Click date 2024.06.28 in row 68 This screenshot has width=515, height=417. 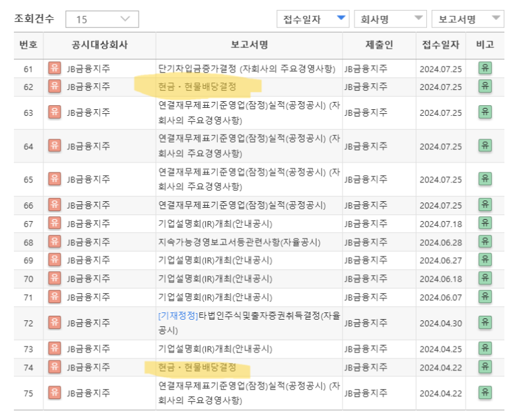[441, 242]
